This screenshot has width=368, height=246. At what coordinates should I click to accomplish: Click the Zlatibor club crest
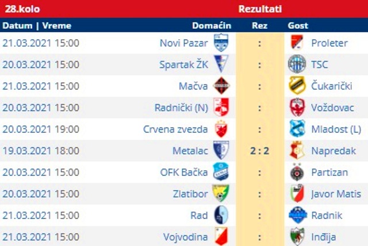point(221,194)
